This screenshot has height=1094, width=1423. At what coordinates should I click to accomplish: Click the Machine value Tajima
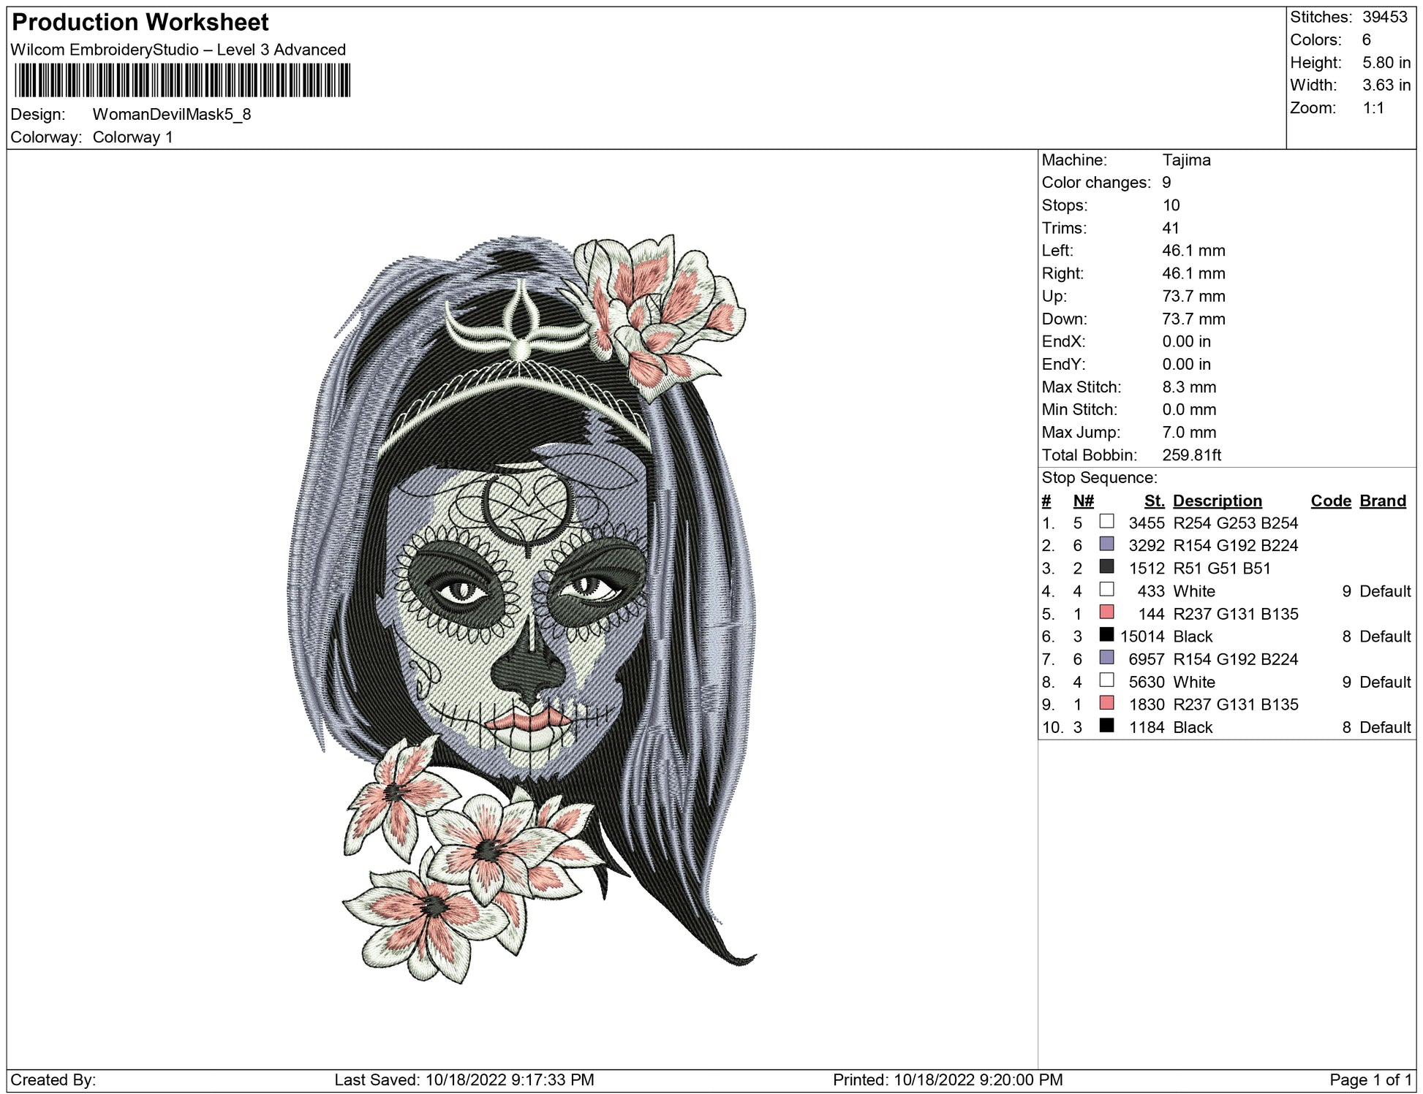1186,160
